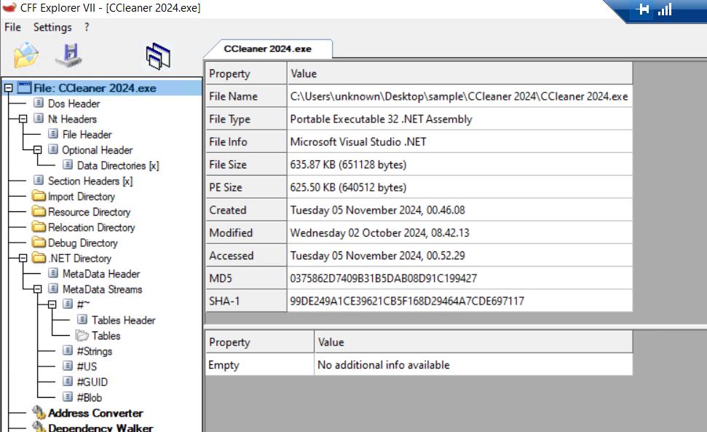Screen dimensions: 707x432
Task: Select the Nt Headers node icon
Action: tap(39, 119)
